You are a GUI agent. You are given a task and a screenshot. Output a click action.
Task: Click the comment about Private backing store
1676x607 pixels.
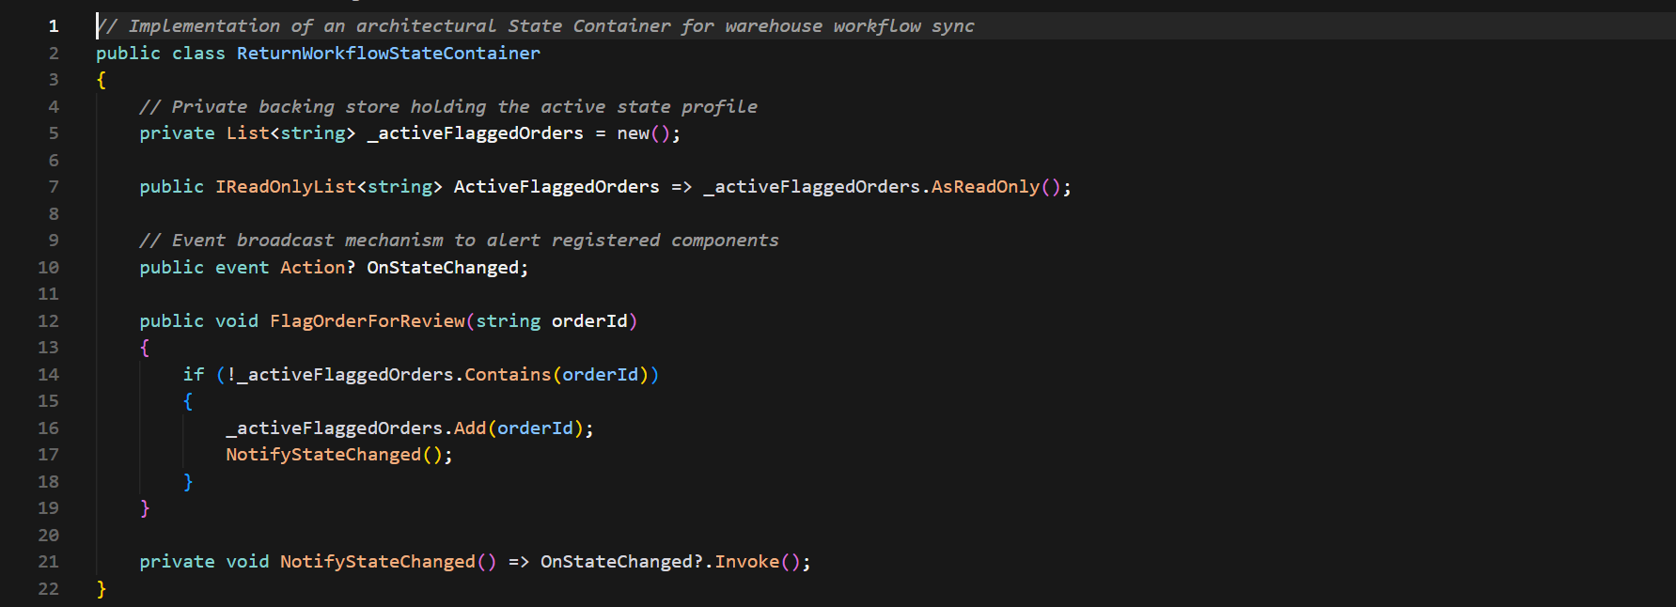click(448, 107)
